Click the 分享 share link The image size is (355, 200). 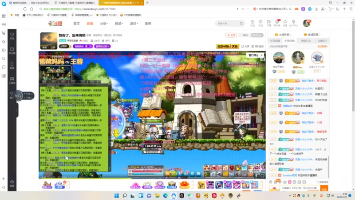click(245, 46)
